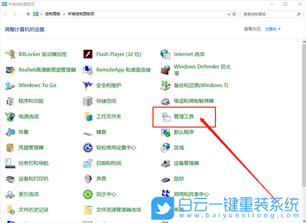The width and height of the screenshot is (306, 223).
Task: Open the 恢复 icon
Action: tap(10, 132)
